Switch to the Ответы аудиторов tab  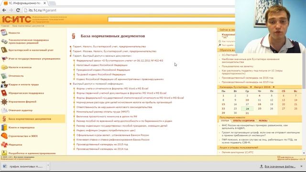point(243,120)
